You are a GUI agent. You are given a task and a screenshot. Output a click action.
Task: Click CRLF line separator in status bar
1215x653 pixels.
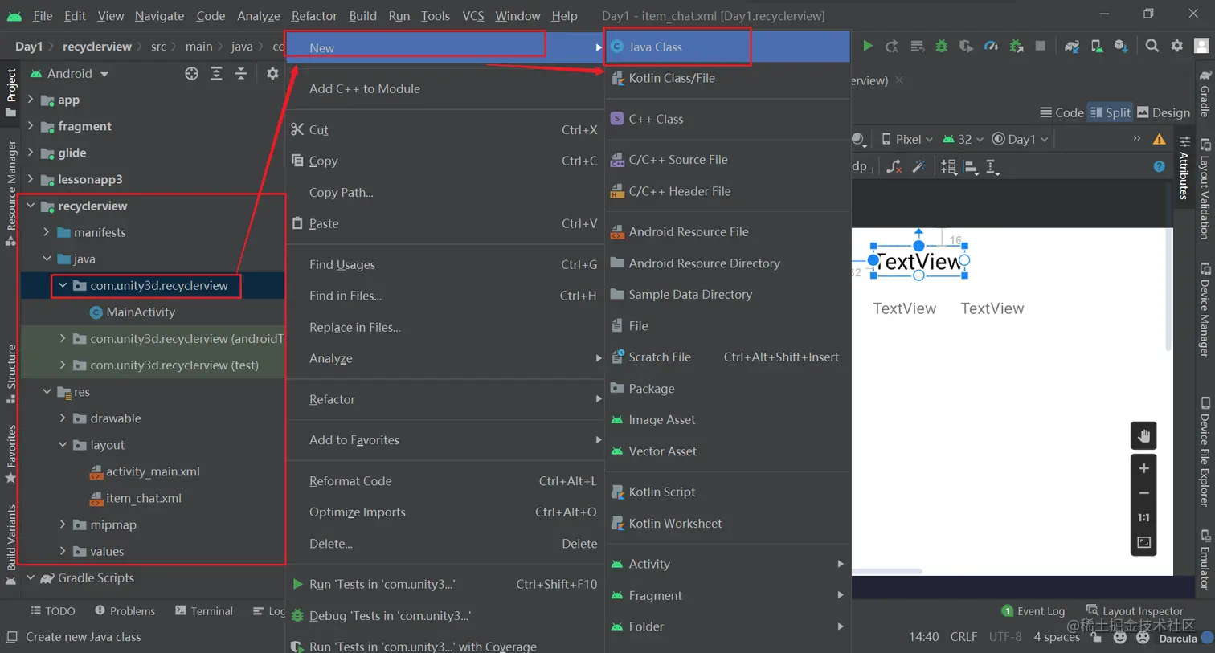tap(963, 637)
